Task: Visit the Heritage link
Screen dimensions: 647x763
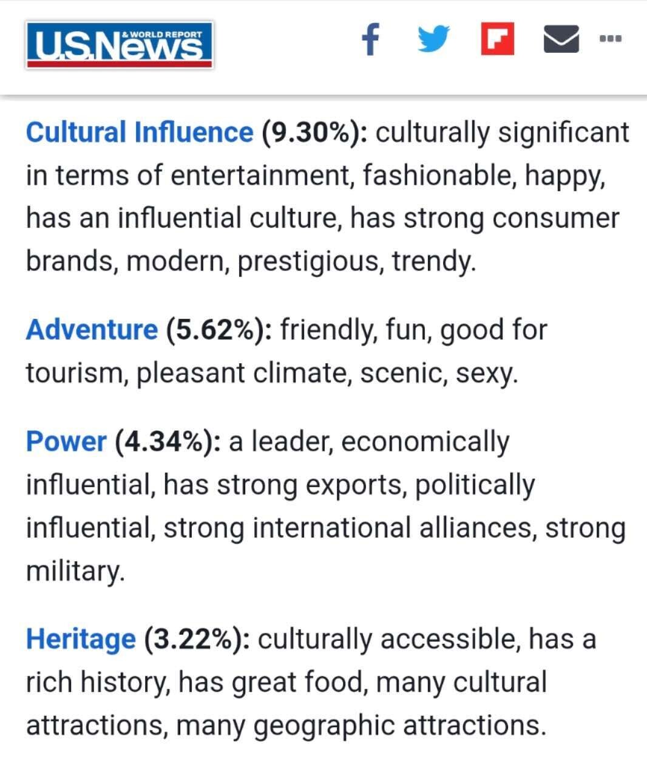Action: (81, 639)
